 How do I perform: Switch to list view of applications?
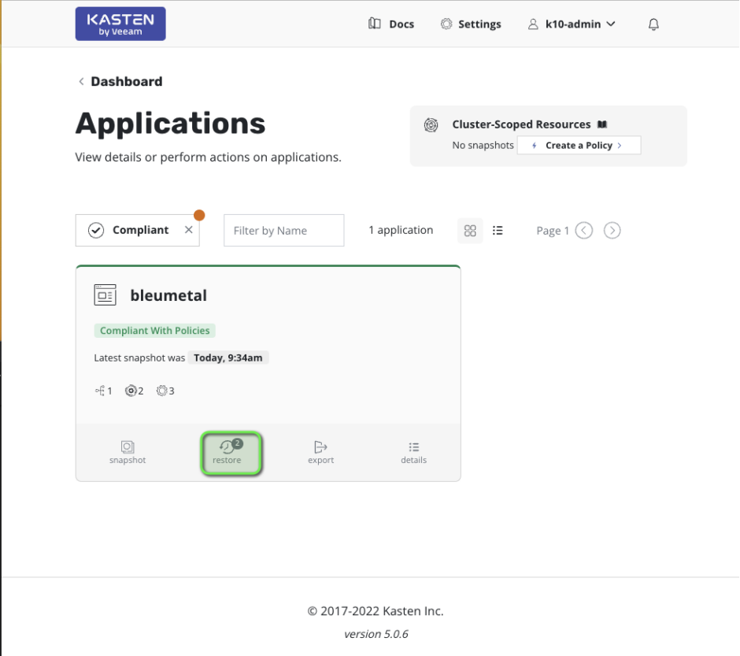click(498, 230)
